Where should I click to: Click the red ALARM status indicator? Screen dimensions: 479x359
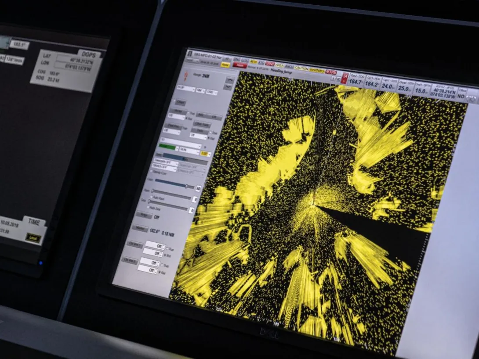tap(330, 72)
